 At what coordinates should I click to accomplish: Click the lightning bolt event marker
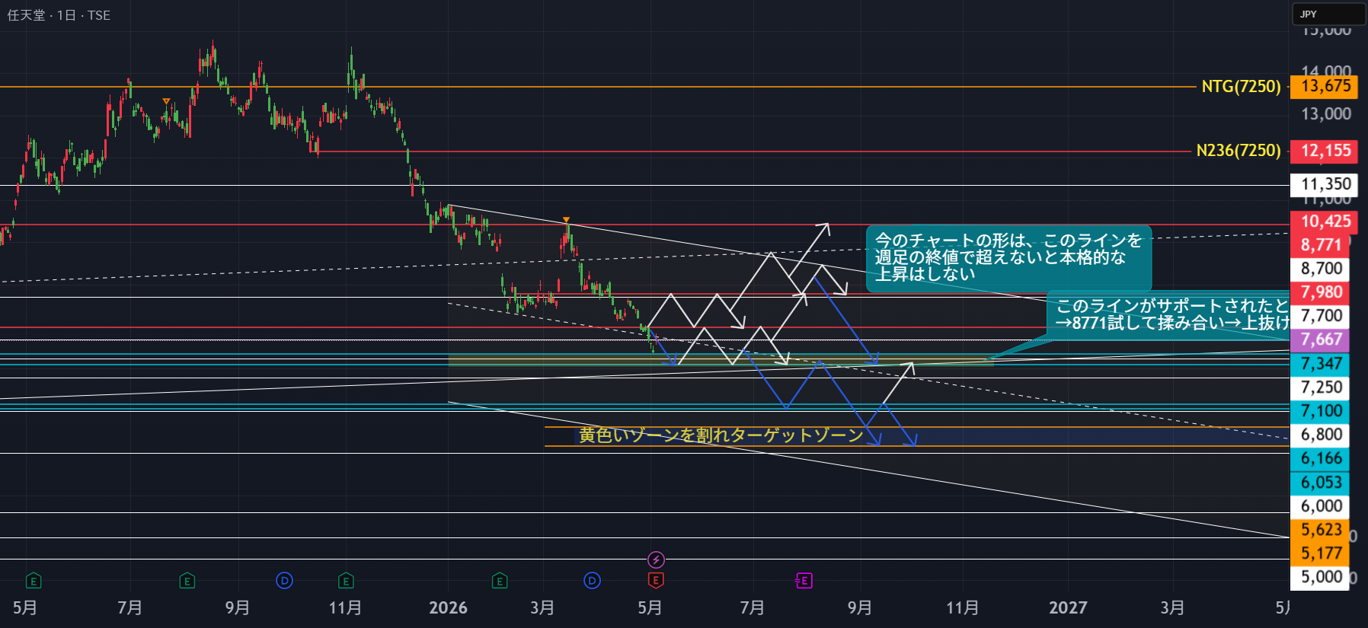pyautogui.click(x=656, y=560)
